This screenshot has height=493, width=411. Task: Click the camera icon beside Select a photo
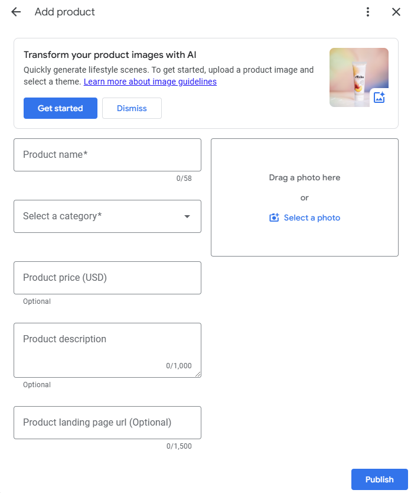pyautogui.click(x=274, y=218)
